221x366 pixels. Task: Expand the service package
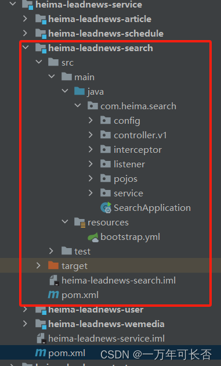[90, 193]
